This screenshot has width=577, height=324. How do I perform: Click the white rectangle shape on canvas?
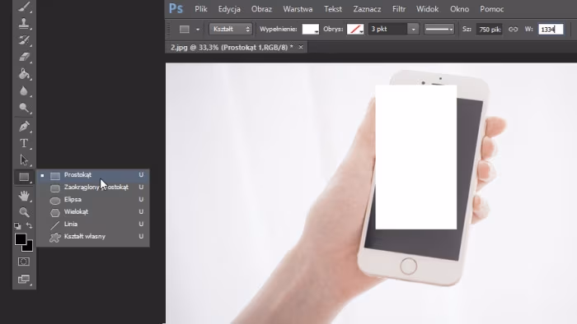pos(415,157)
